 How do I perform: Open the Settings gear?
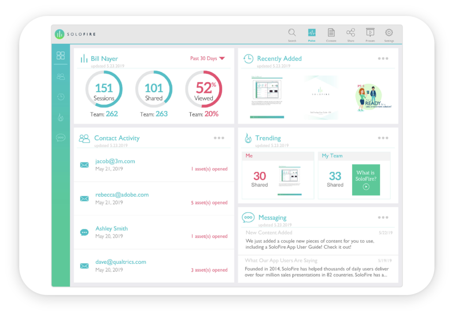(389, 33)
